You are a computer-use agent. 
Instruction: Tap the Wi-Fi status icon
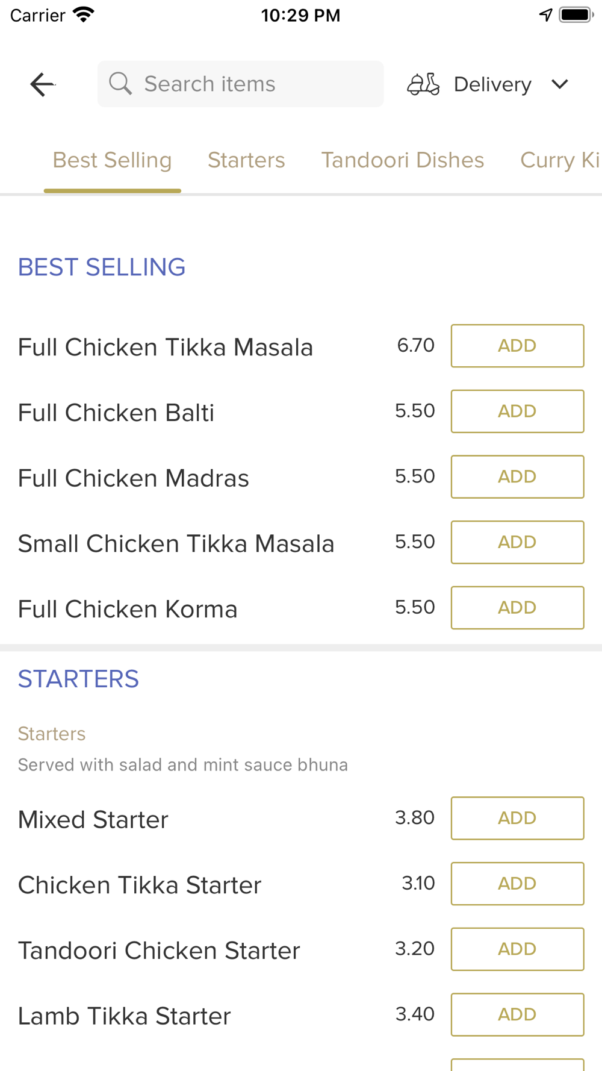(84, 15)
